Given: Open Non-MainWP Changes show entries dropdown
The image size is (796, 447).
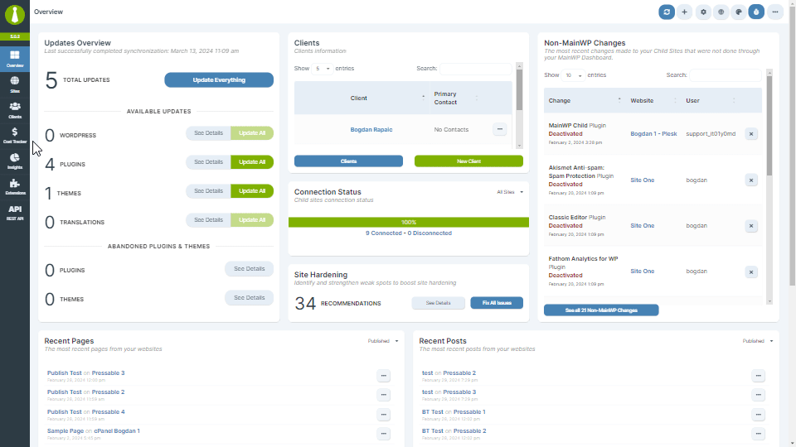Looking at the screenshot, I should pyautogui.click(x=573, y=75).
